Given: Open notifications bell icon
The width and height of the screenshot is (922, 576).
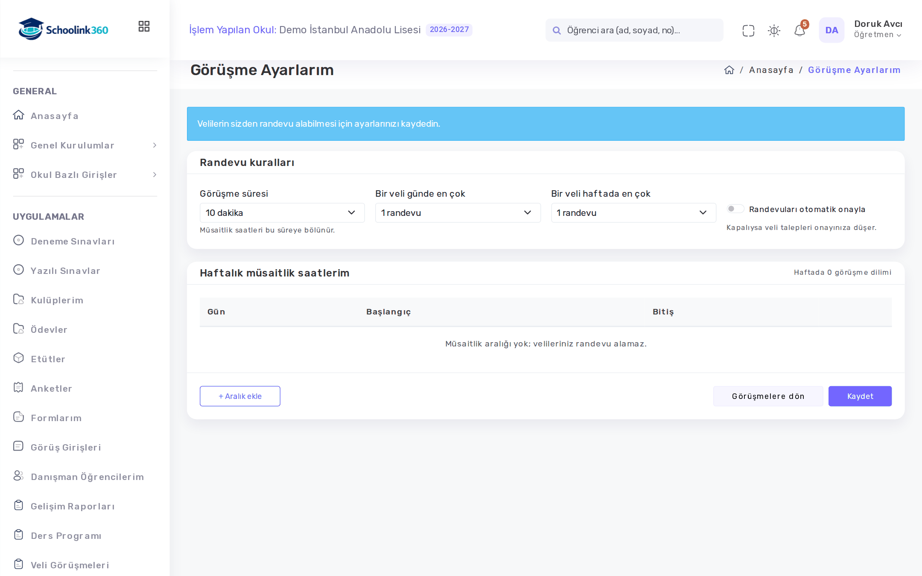Looking at the screenshot, I should (x=799, y=31).
